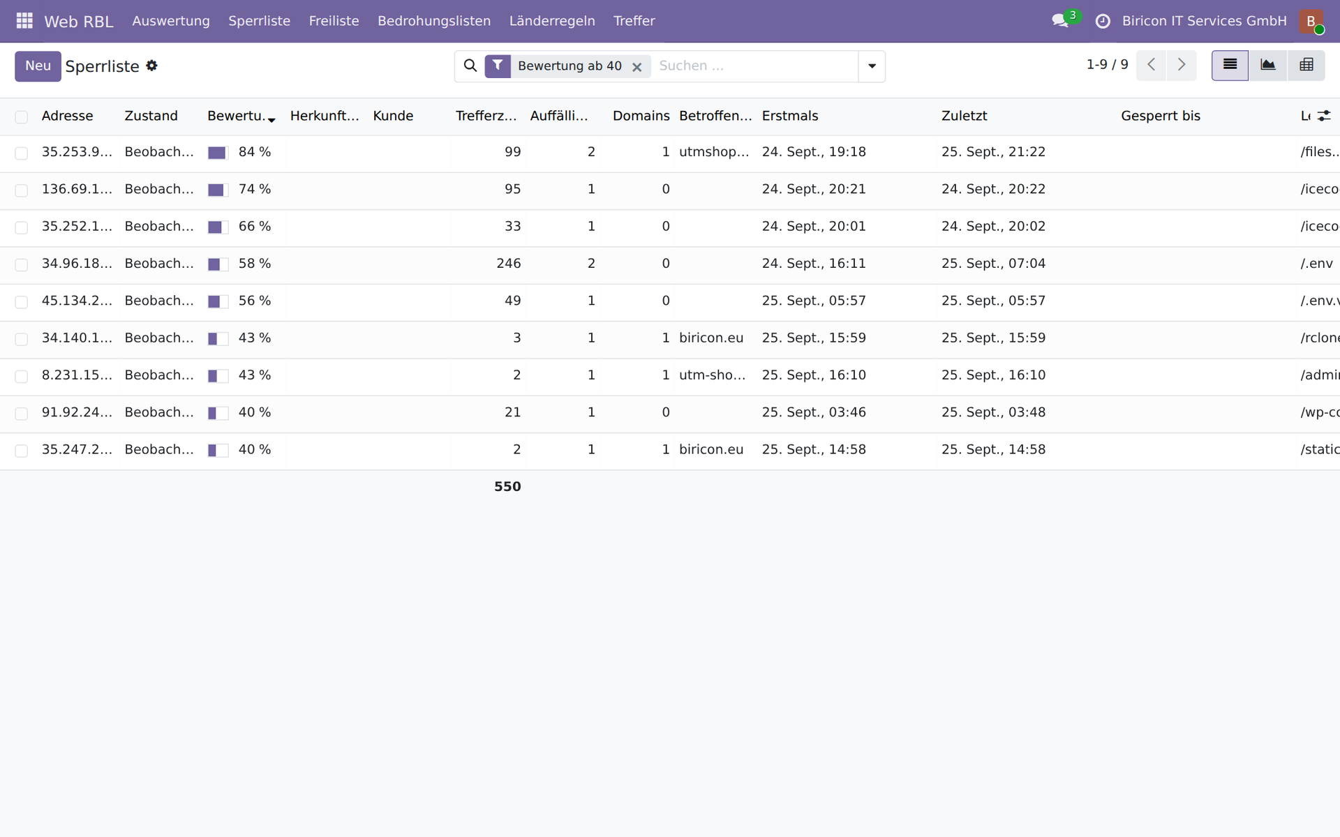Click the /rclone path cell
Image resolution: width=1340 pixels, height=837 pixels.
point(1319,338)
